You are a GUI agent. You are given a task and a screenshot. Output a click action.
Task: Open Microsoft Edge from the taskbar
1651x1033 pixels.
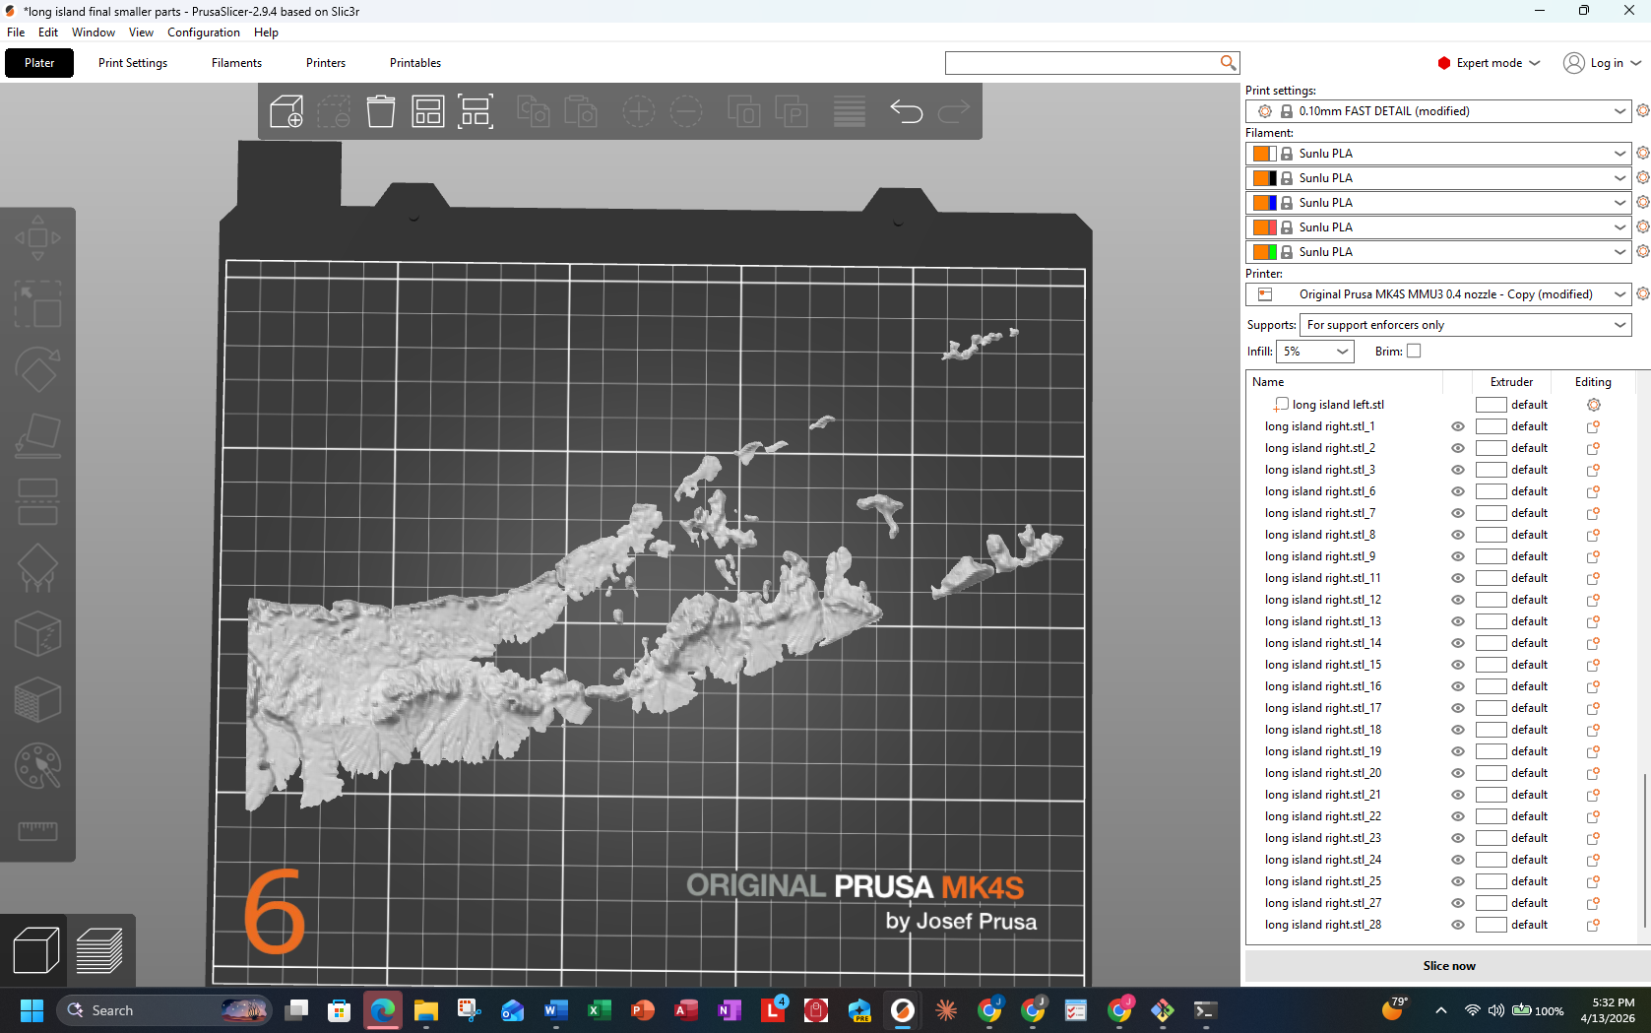coord(382,1010)
